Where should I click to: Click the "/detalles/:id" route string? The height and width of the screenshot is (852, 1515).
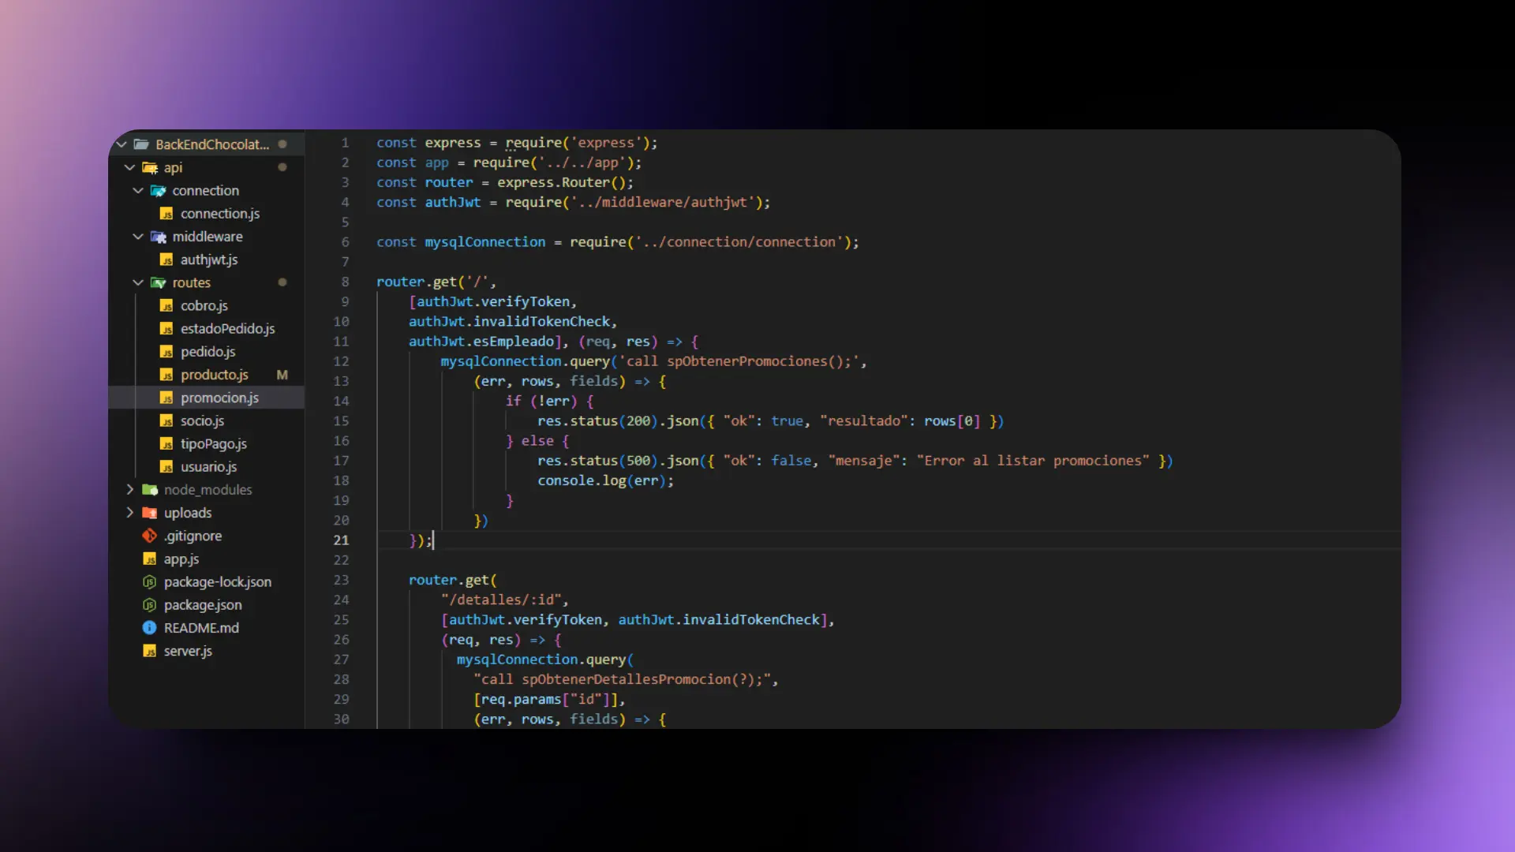tap(501, 600)
